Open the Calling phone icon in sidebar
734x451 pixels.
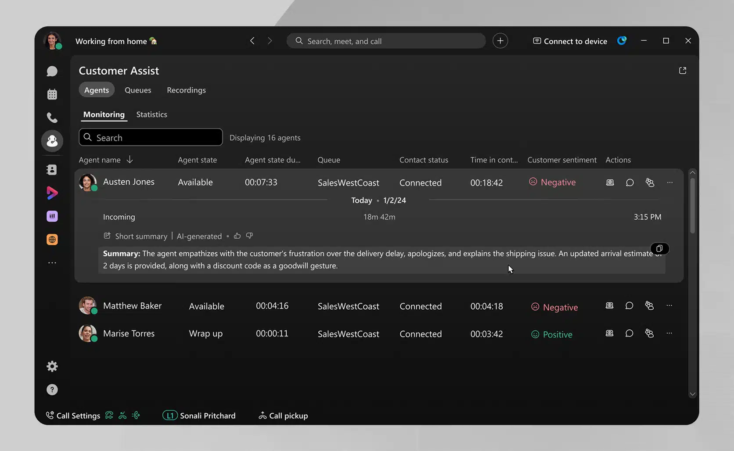coord(52,118)
